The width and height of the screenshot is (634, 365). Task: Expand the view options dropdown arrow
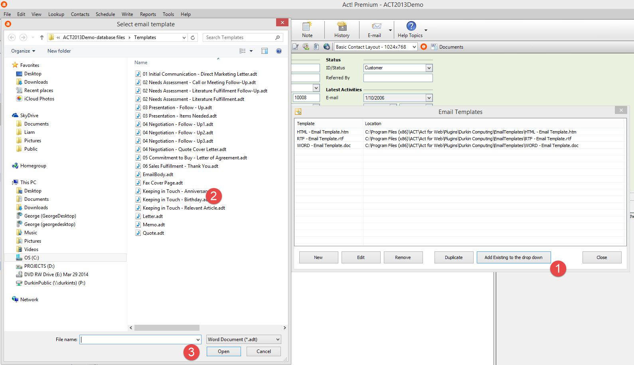[251, 51]
